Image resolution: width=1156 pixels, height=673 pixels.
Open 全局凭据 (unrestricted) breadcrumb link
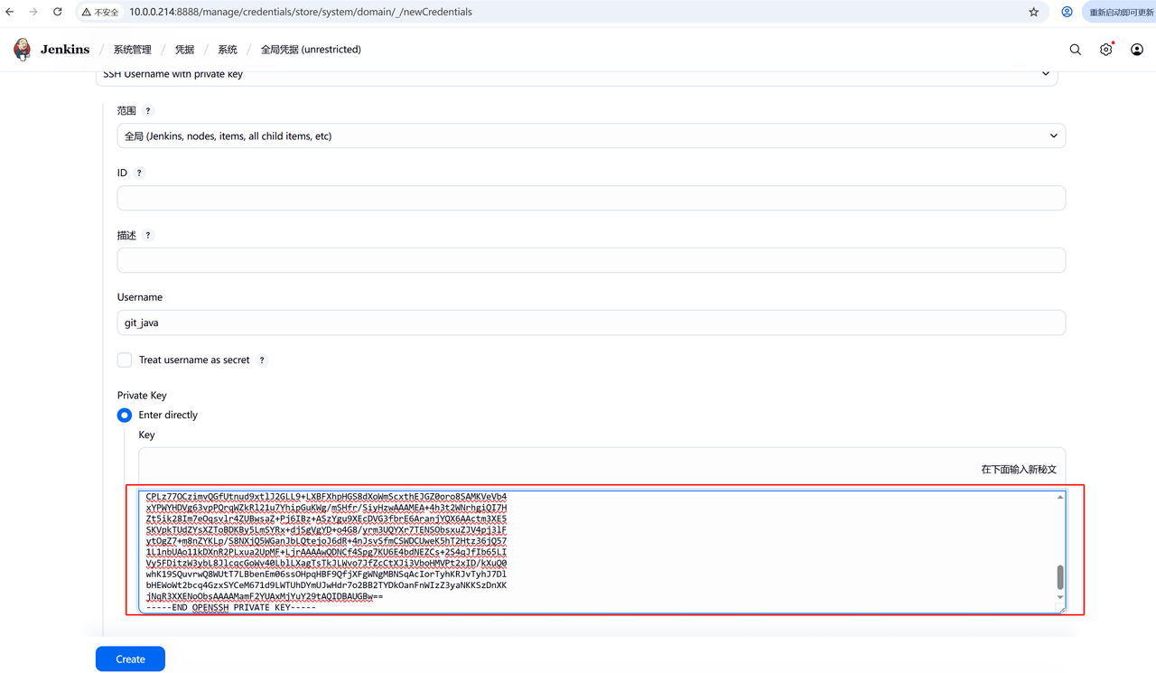pyautogui.click(x=311, y=50)
